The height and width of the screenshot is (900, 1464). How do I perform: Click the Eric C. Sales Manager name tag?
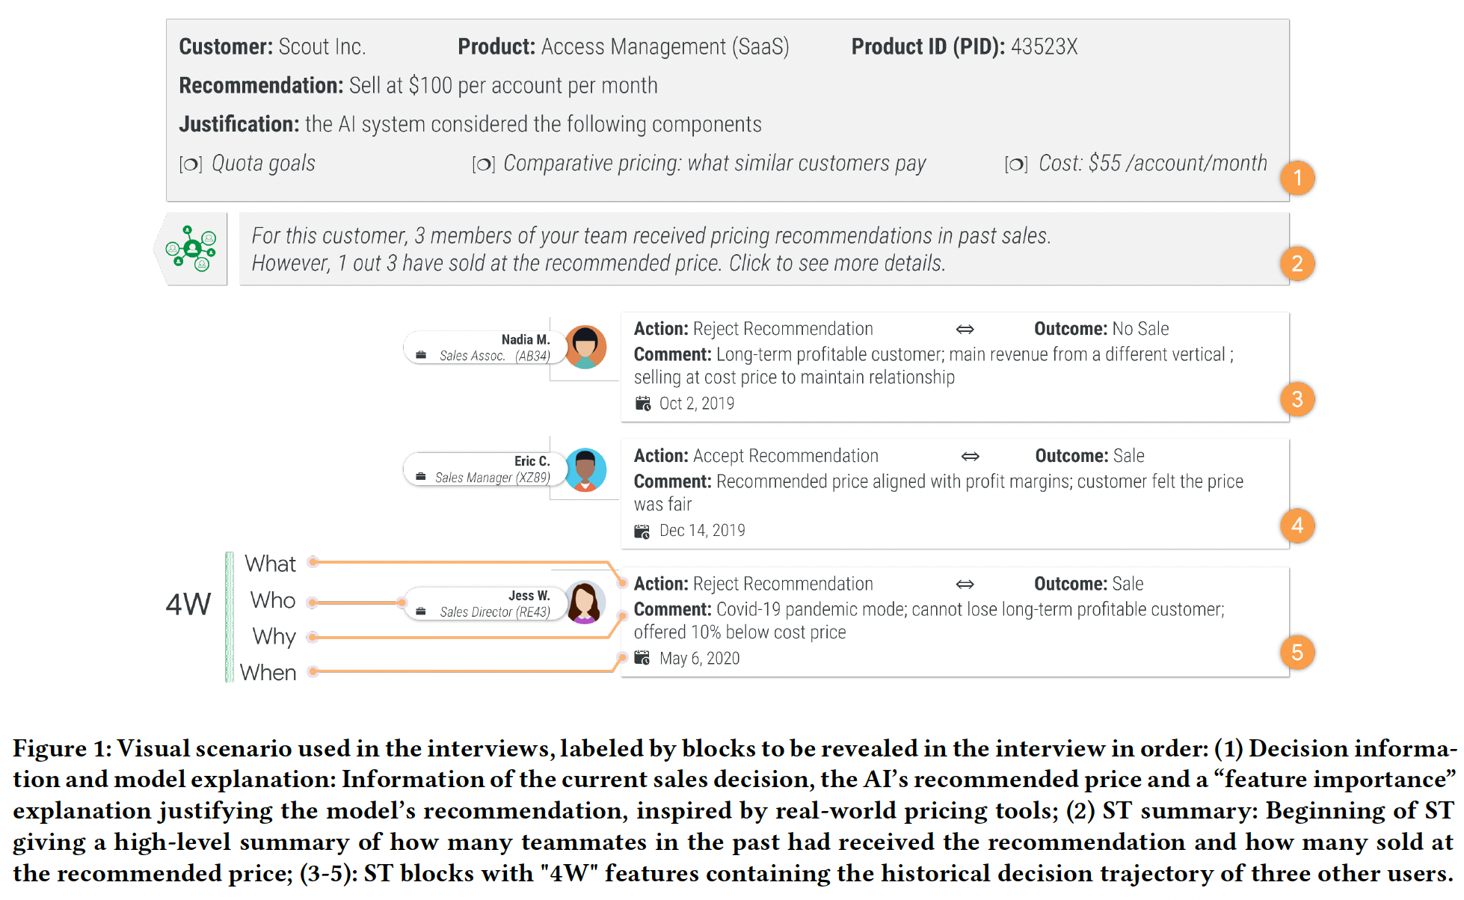pyautogui.click(x=485, y=469)
